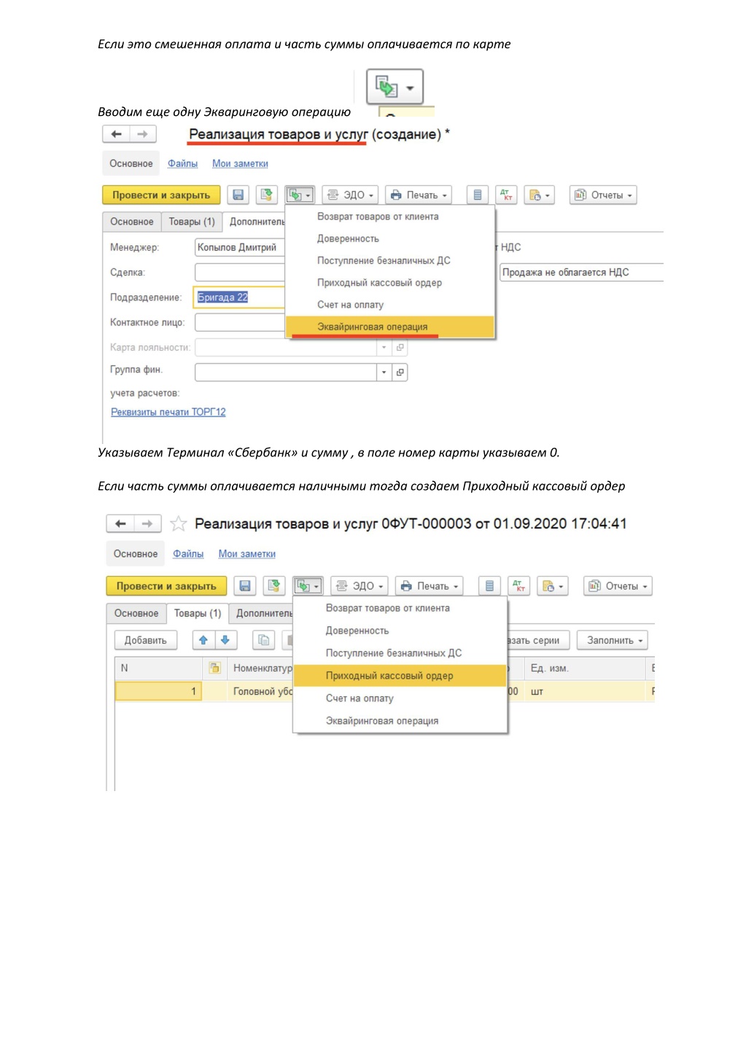Image resolution: width=746 pixels, height=1055 pixels.
Task: Open Мои заметки in the creation form
Action: (240, 163)
